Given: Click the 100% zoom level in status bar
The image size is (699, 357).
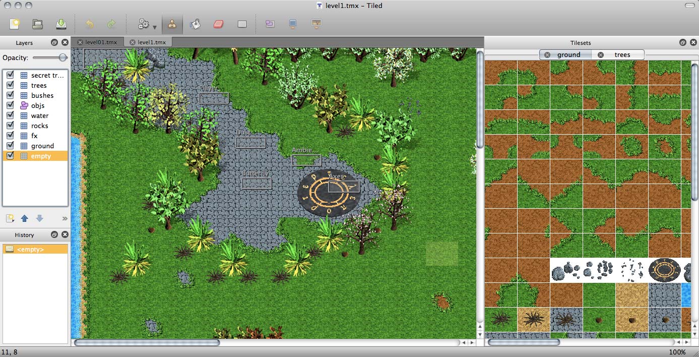Looking at the screenshot, I should click(x=677, y=352).
